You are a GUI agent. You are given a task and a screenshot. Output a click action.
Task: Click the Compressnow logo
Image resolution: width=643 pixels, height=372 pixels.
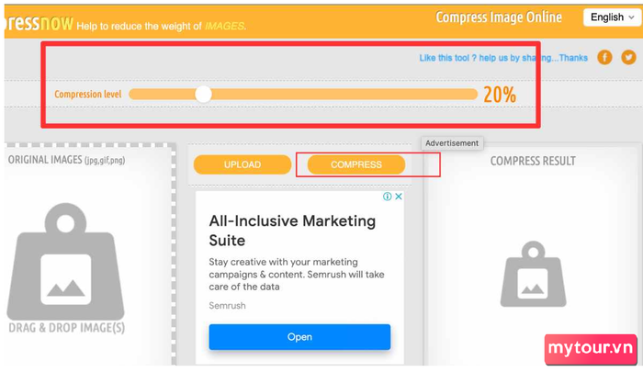(x=39, y=23)
